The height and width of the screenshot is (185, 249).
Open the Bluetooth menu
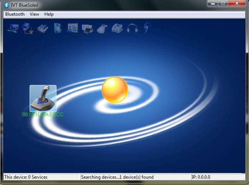click(15, 14)
